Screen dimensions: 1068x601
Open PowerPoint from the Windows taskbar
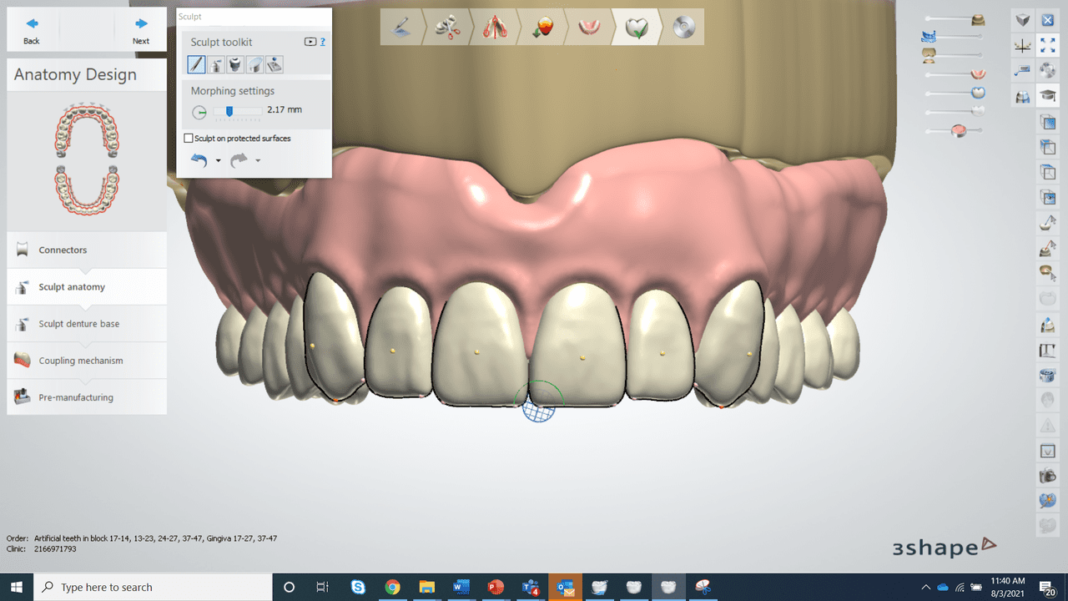click(x=496, y=587)
